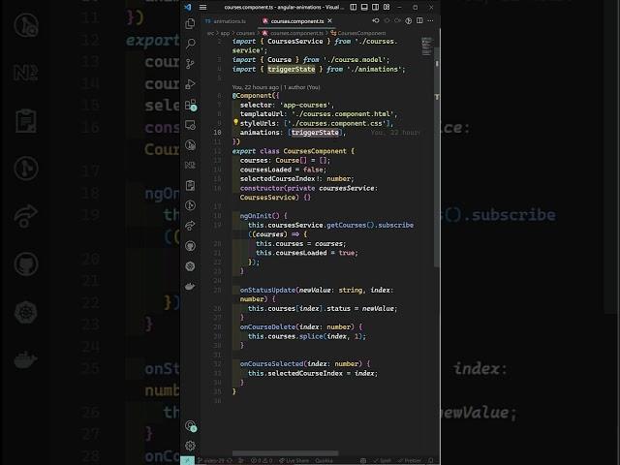Image resolution: width=620 pixels, height=465 pixels.
Task: Open the Remote Explorer monitor icon
Action: pyautogui.click(x=190, y=125)
